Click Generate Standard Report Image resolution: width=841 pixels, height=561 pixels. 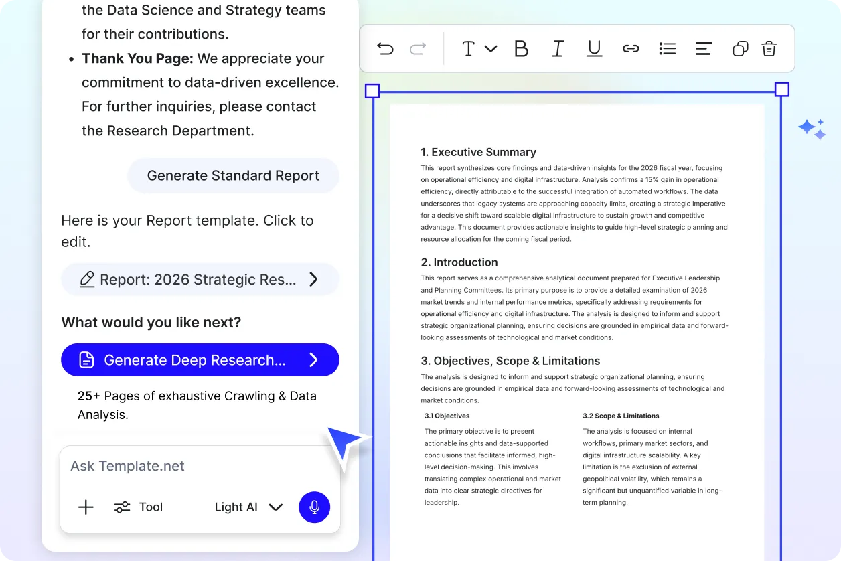pos(233,175)
